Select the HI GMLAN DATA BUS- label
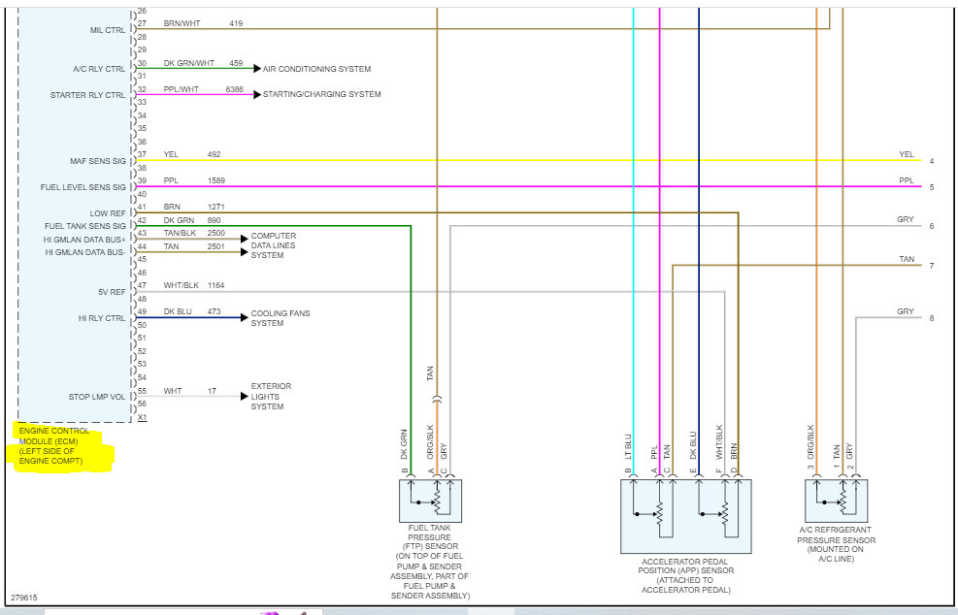958x615 pixels. (x=84, y=252)
